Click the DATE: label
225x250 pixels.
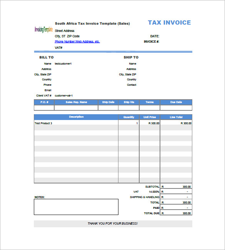(155, 36)
